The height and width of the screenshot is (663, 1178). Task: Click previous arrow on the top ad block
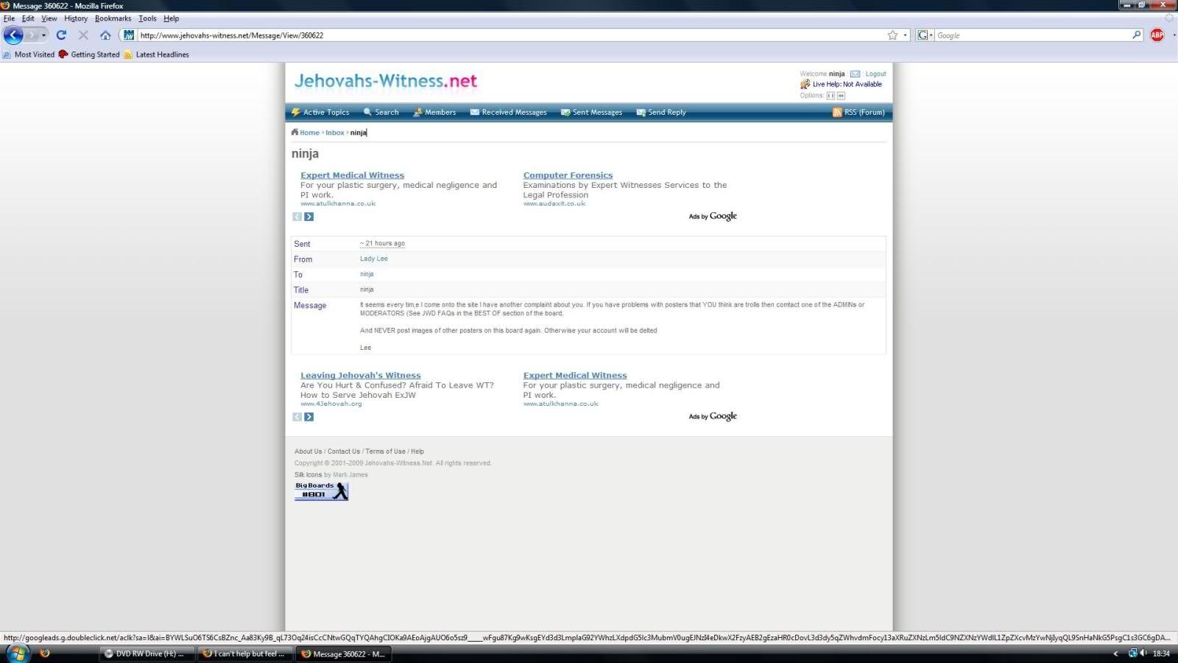(297, 217)
